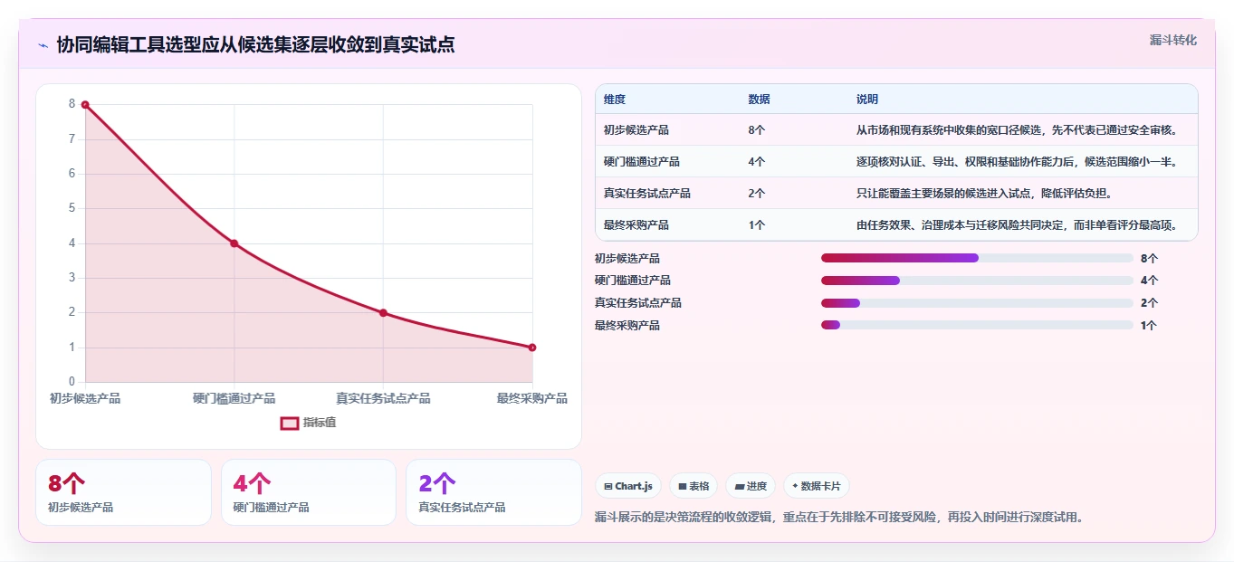Click the footer note starting 漏斗展示的是
The width and height of the screenshot is (1234, 562).
pyautogui.click(x=839, y=518)
